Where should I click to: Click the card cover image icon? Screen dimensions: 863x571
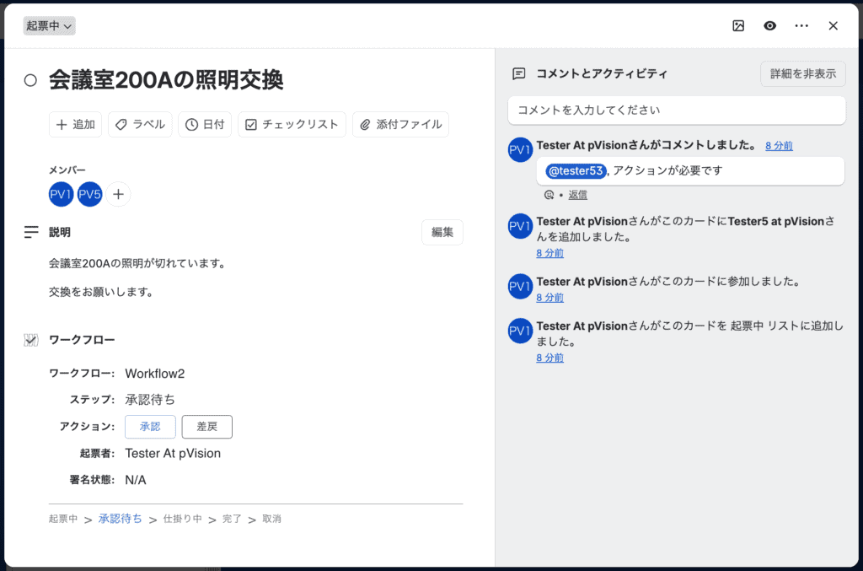(738, 26)
